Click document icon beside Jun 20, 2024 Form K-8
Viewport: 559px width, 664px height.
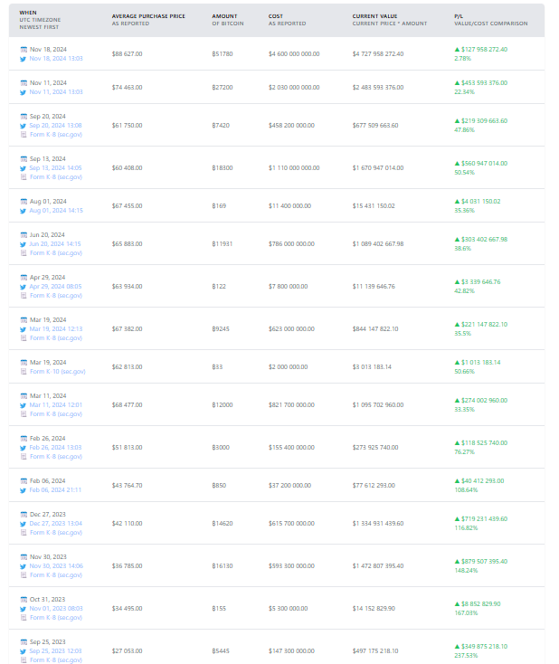point(24,253)
